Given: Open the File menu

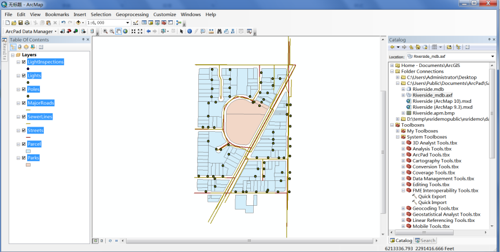Looking at the screenshot, I should click(x=8, y=14).
